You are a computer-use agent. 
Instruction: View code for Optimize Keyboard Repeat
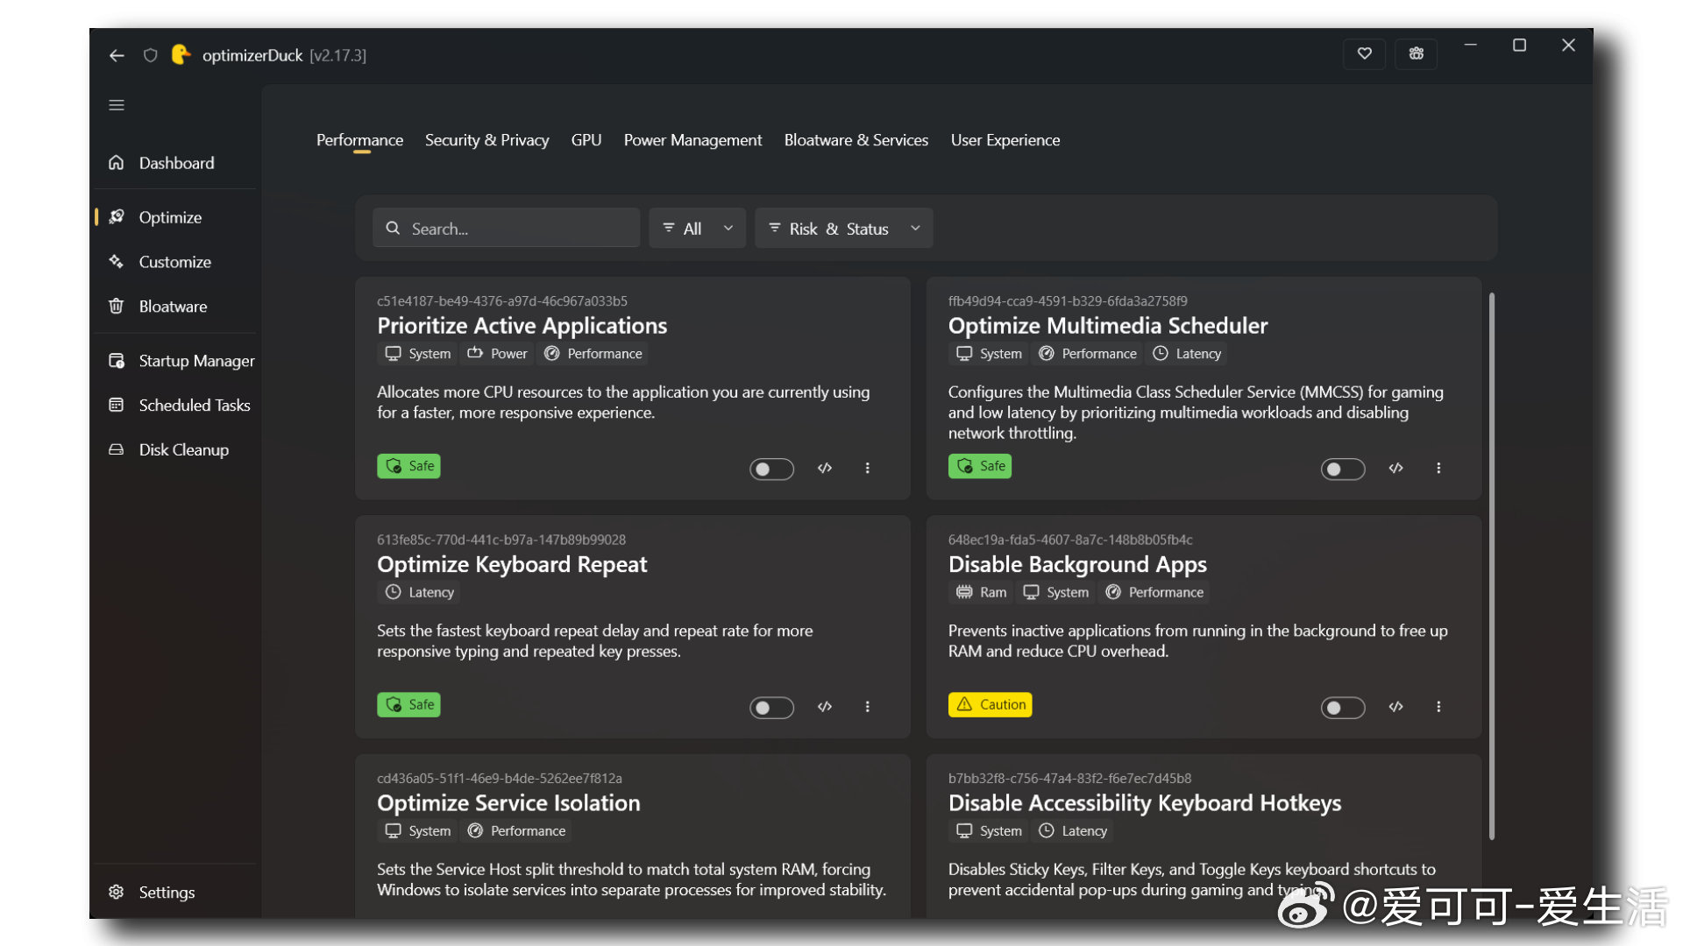tap(825, 707)
